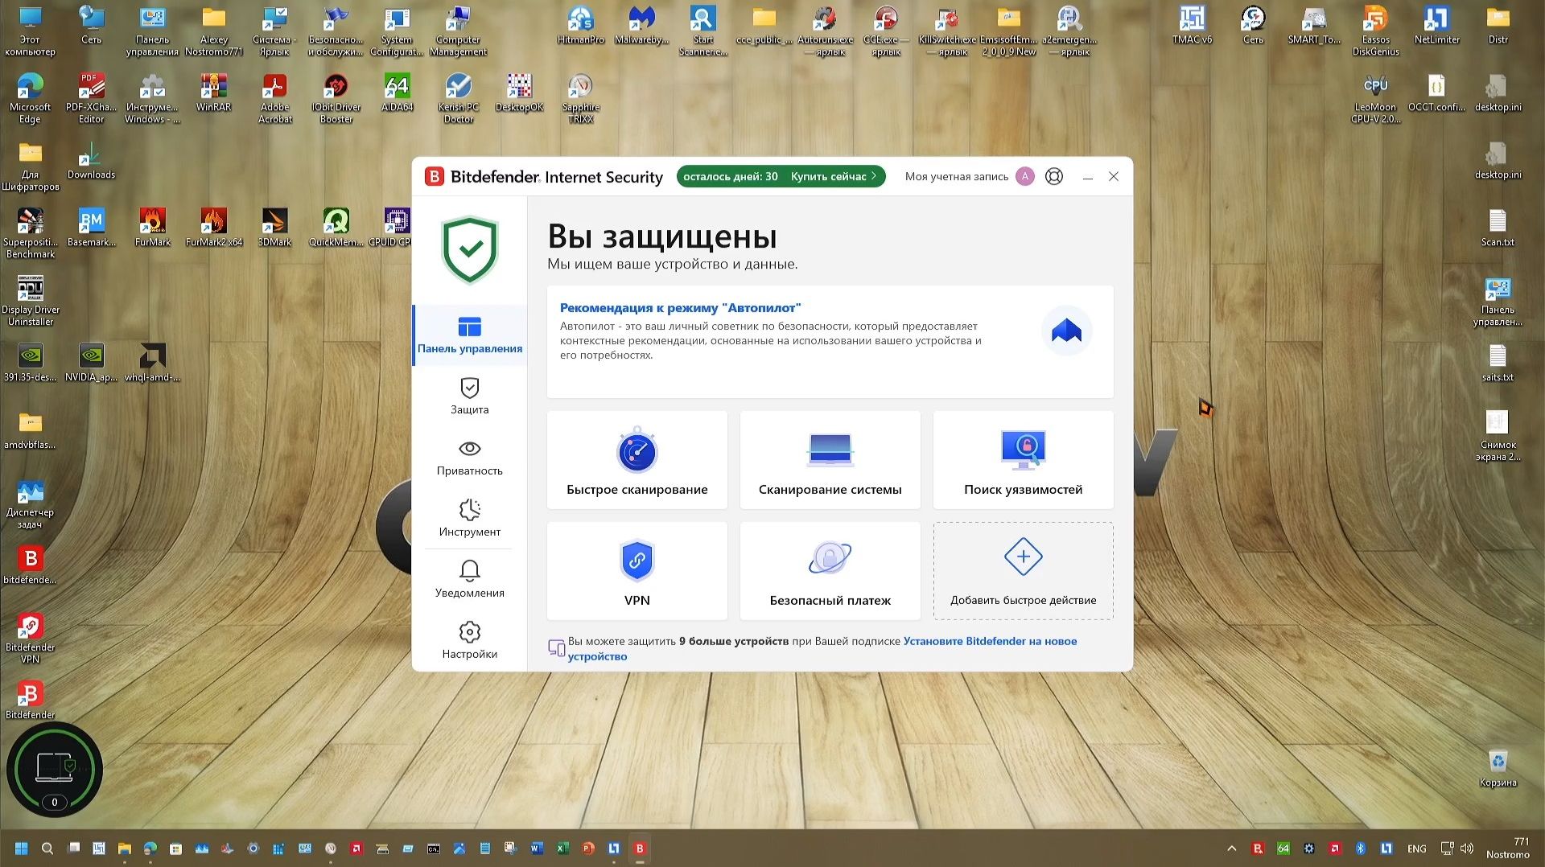Open Bitdefender Настройки settings
The image size is (1545, 867).
(x=470, y=641)
